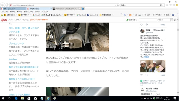Open the ファイル(F) menu

[x=4, y=12]
